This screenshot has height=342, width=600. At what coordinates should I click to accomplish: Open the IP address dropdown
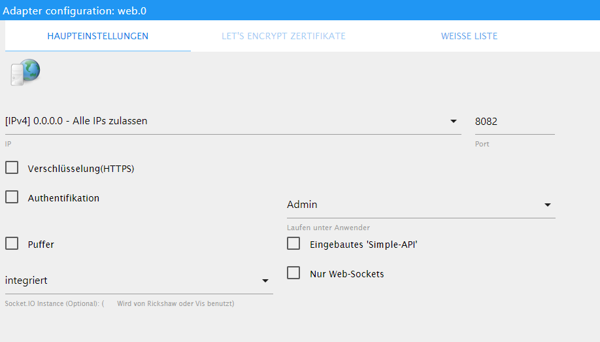pyautogui.click(x=233, y=122)
